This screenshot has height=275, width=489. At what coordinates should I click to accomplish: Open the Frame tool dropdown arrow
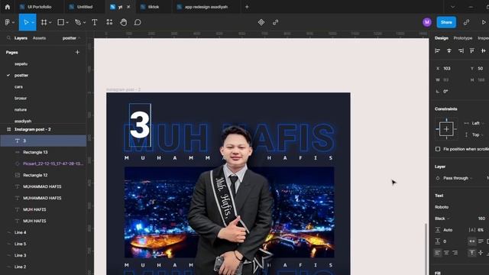pos(50,22)
